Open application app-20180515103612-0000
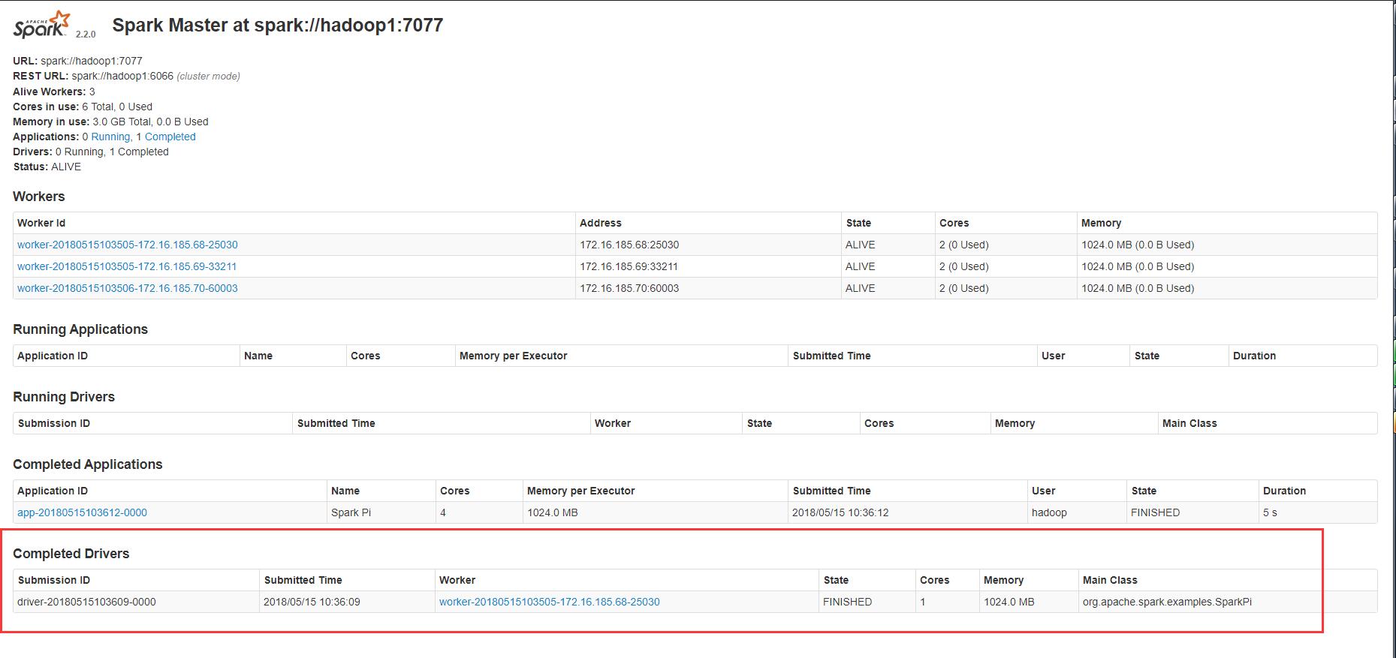 (82, 512)
